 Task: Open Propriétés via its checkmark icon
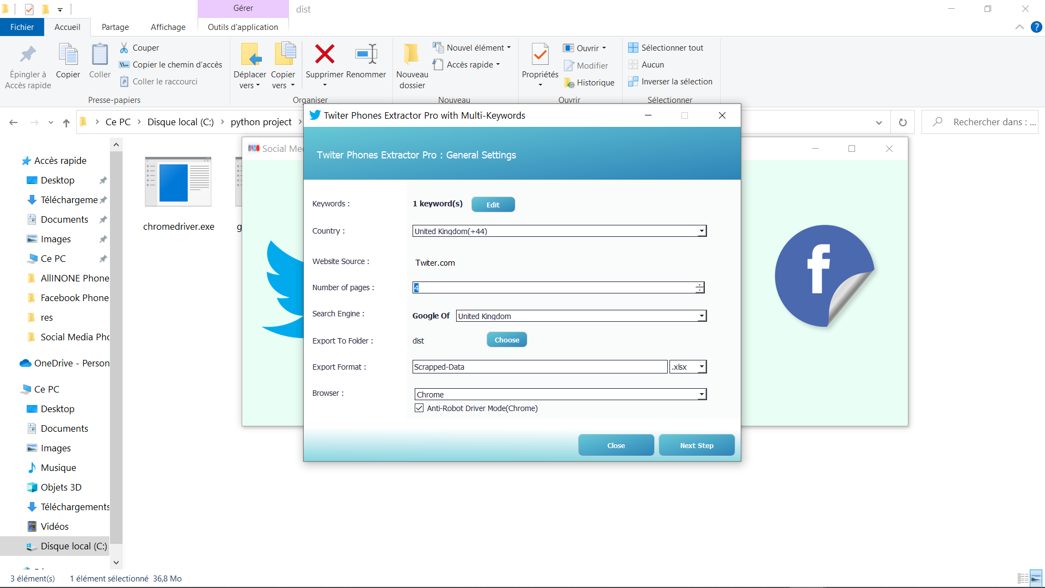(539, 54)
